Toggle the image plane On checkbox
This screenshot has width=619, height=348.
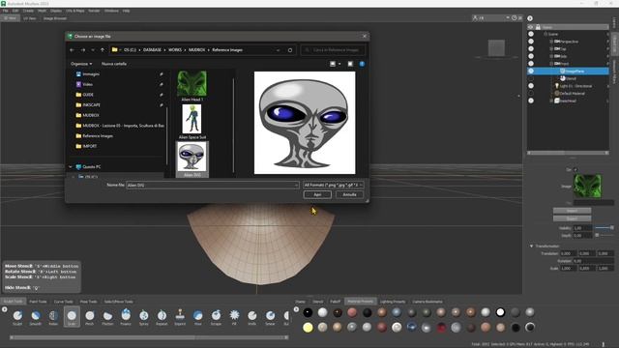pyautogui.click(x=575, y=170)
